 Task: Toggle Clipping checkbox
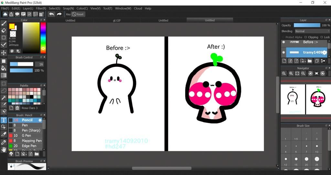pos(306,37)
